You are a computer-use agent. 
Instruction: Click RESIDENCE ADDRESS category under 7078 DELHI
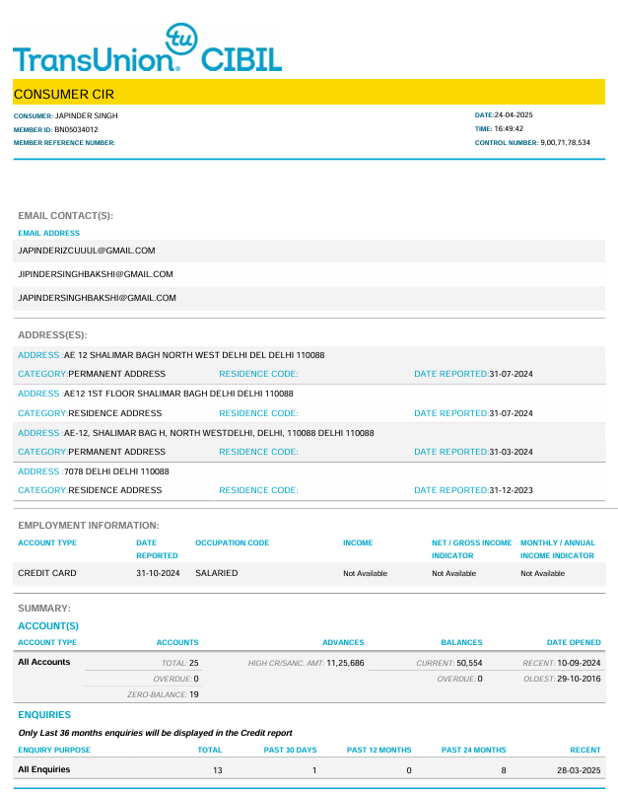click(x=115, y=490)
